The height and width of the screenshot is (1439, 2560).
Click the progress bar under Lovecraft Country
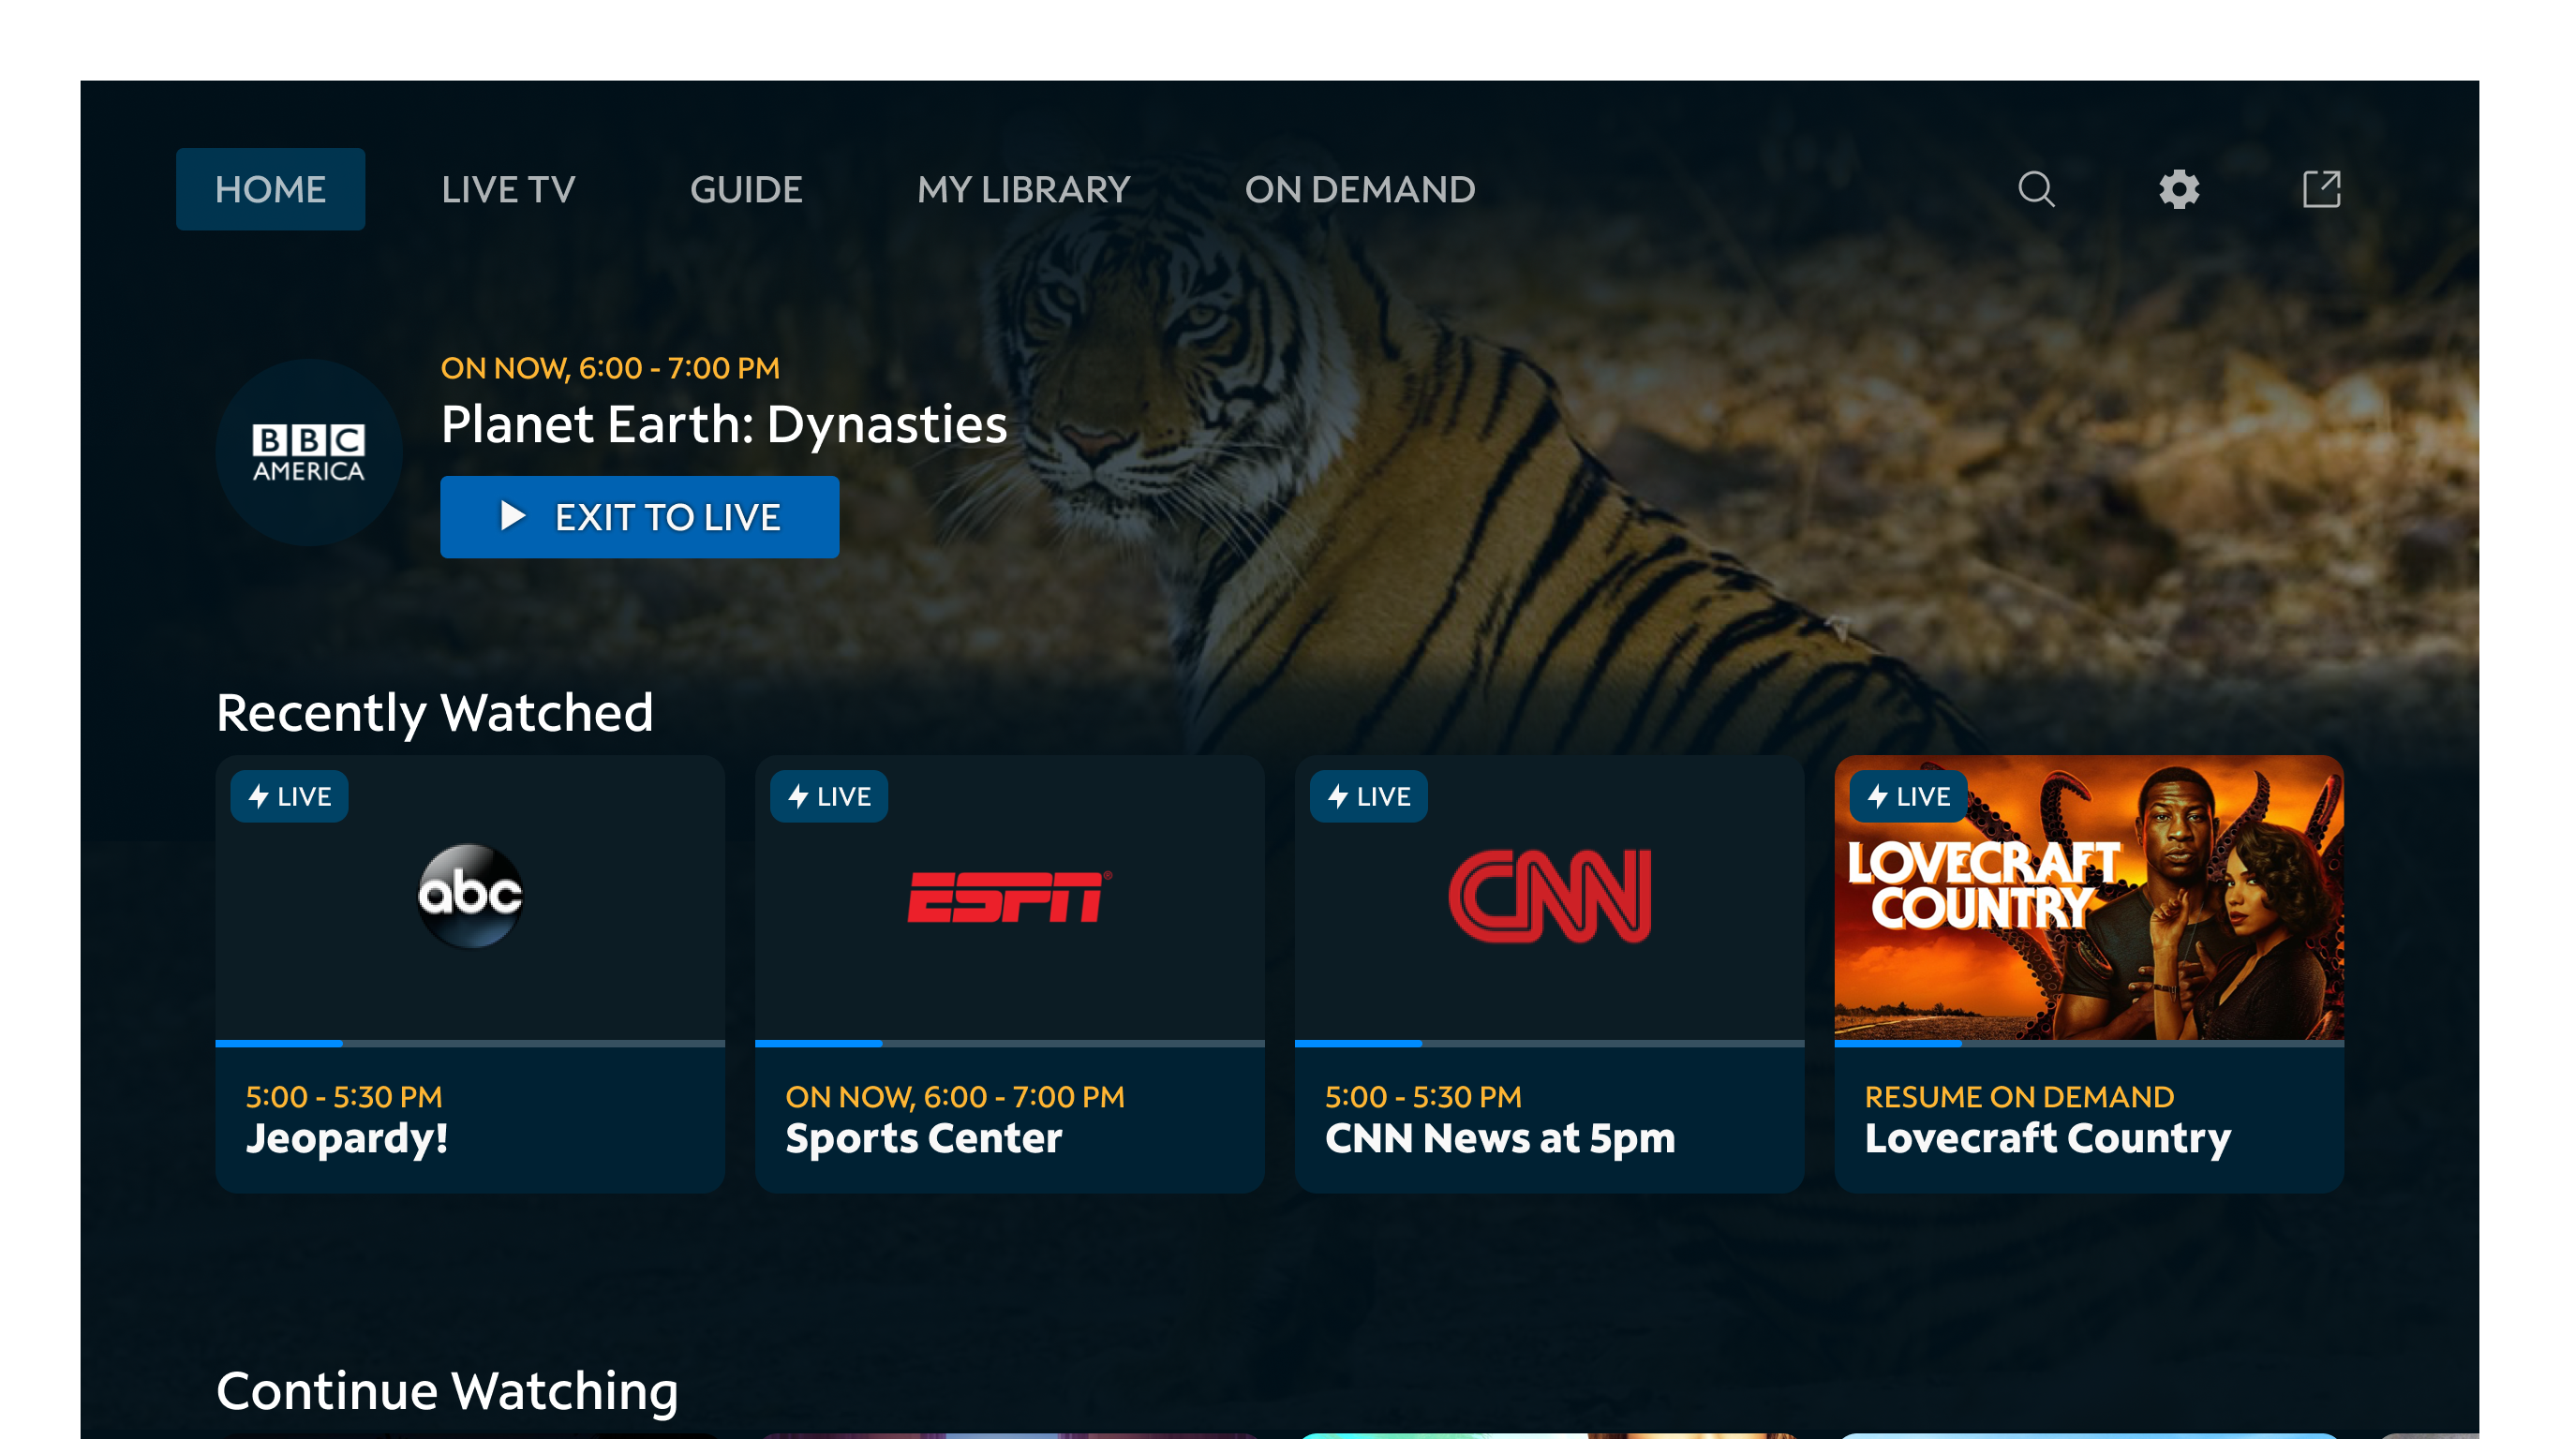[2089, 1044]
